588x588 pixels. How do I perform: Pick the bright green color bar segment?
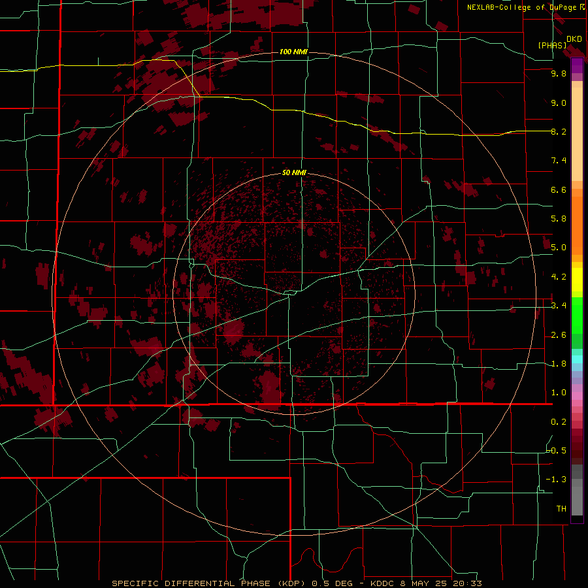coord(577,315)
